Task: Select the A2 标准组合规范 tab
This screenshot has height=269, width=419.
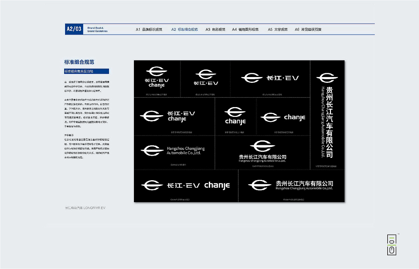Action: pos(185,29)
